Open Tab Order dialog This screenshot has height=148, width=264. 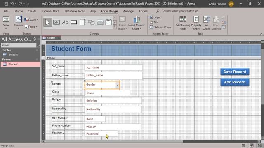coord(206,23)
